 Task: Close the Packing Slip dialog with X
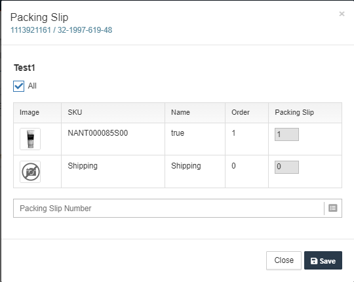342,14
